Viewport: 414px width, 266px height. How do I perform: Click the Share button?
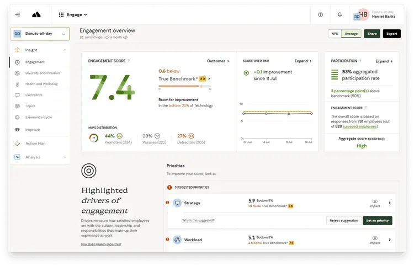[x=372, y=34]
